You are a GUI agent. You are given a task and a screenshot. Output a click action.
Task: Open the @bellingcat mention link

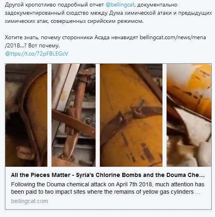(120, 5)
